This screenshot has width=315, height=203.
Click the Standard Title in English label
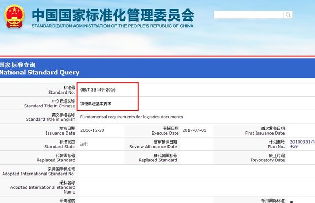50,117
